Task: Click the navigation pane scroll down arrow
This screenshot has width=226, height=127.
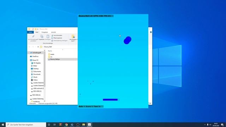Action: (x=44, y=101)
